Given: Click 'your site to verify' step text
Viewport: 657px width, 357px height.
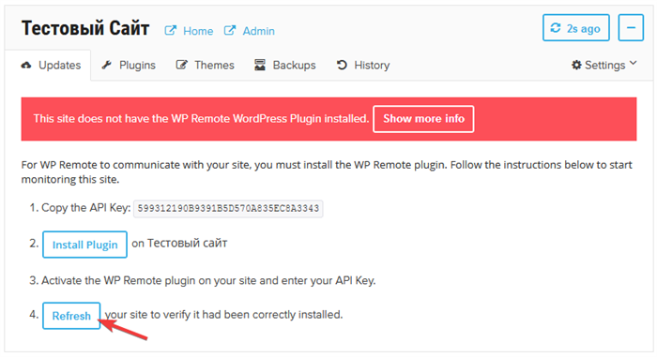Looking at the screenshot, I should 223,315.
